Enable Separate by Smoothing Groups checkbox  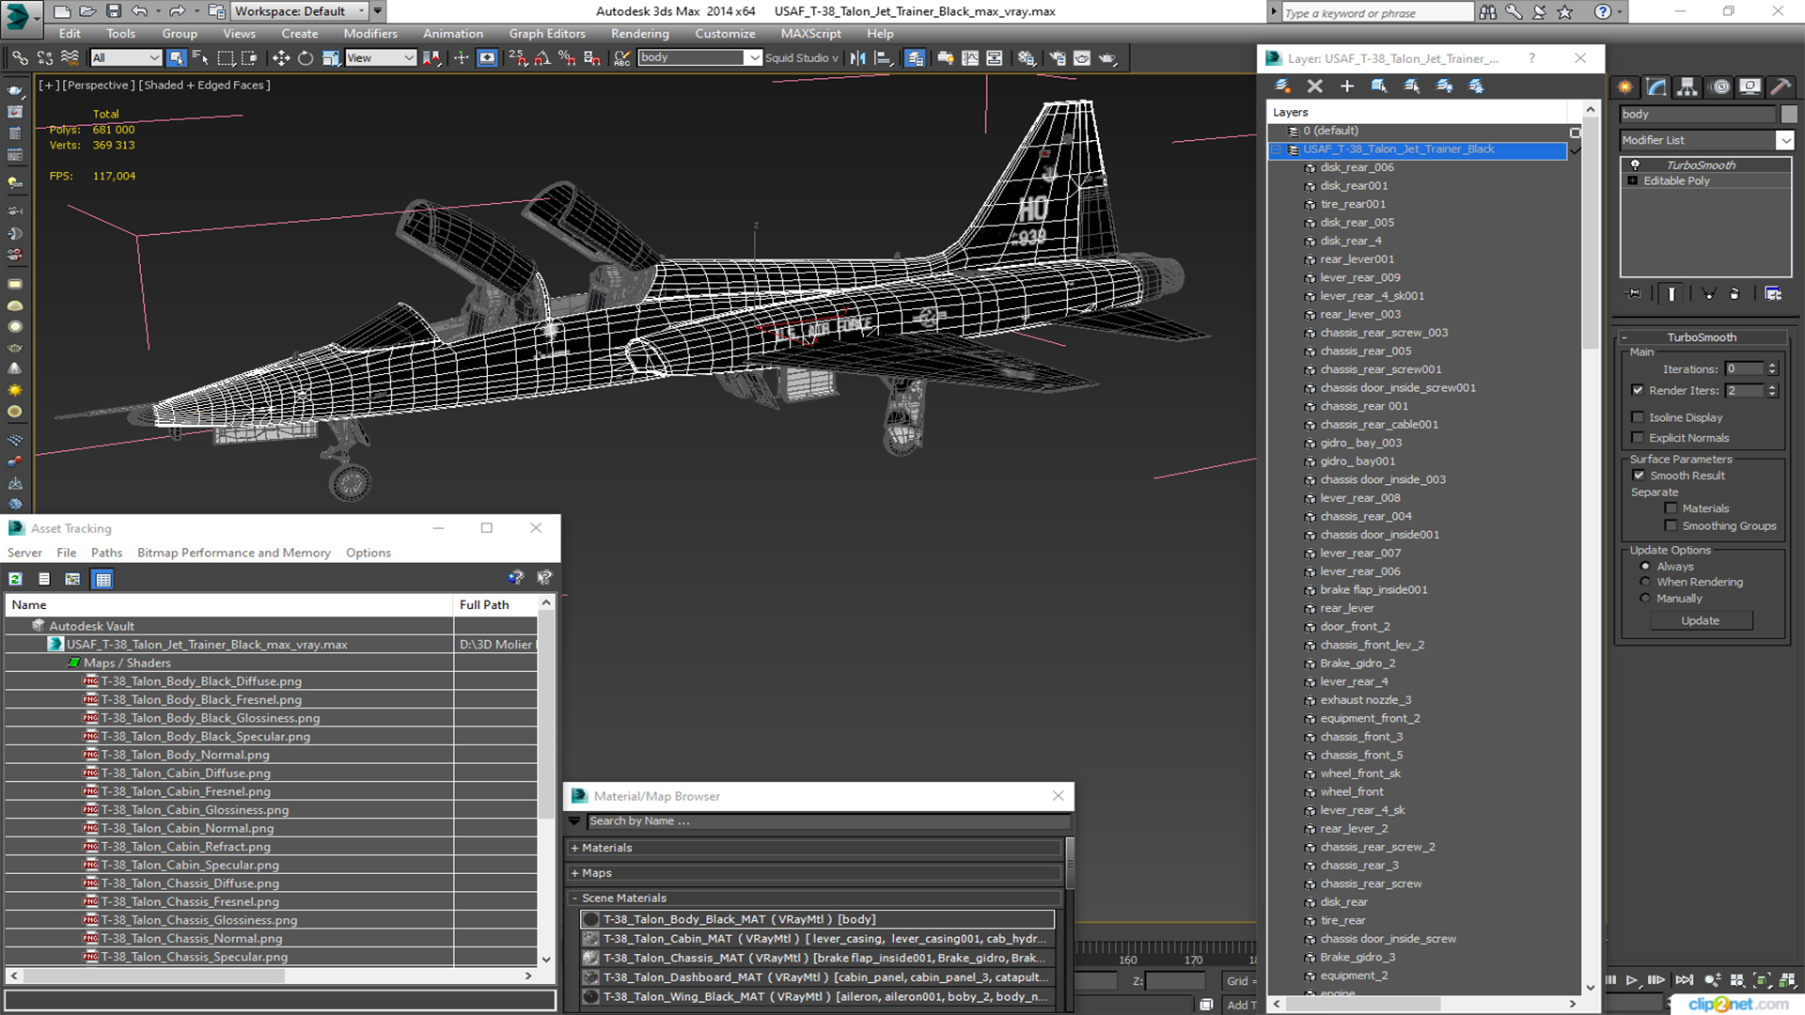tap(1671, 526)
